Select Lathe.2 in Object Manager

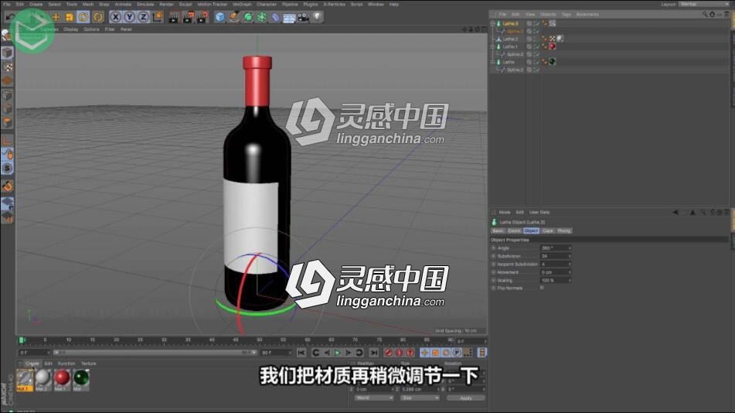tap(510, 39)
